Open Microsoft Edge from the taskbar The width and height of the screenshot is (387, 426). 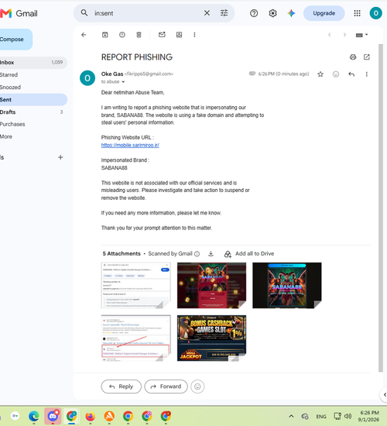[x=34, y=416]
